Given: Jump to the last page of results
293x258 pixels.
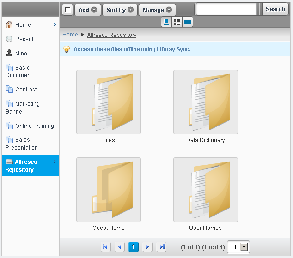Looking at the screenshot, I should tap(161, 247).
